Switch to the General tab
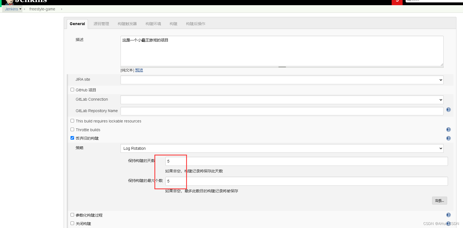The image size is (463, 228). (x=77, y=24)
